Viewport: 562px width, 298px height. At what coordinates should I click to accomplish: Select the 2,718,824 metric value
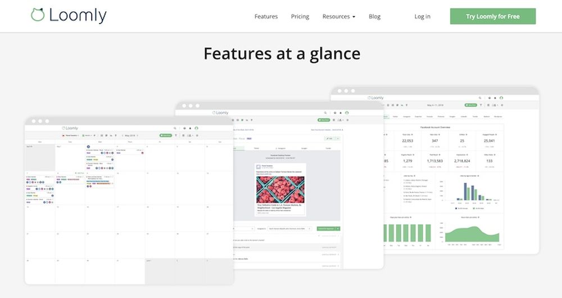tap(462, 161)
